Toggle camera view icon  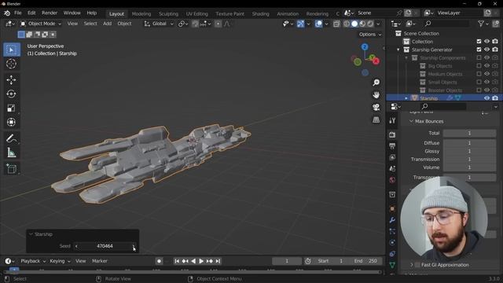[x=376, y=107]
